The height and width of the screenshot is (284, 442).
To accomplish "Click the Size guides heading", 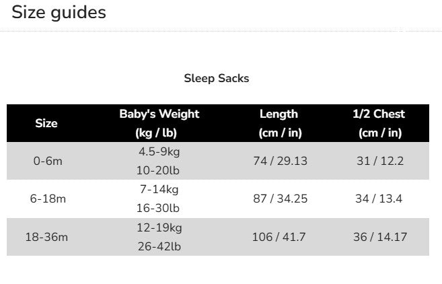I will [59, 13].
